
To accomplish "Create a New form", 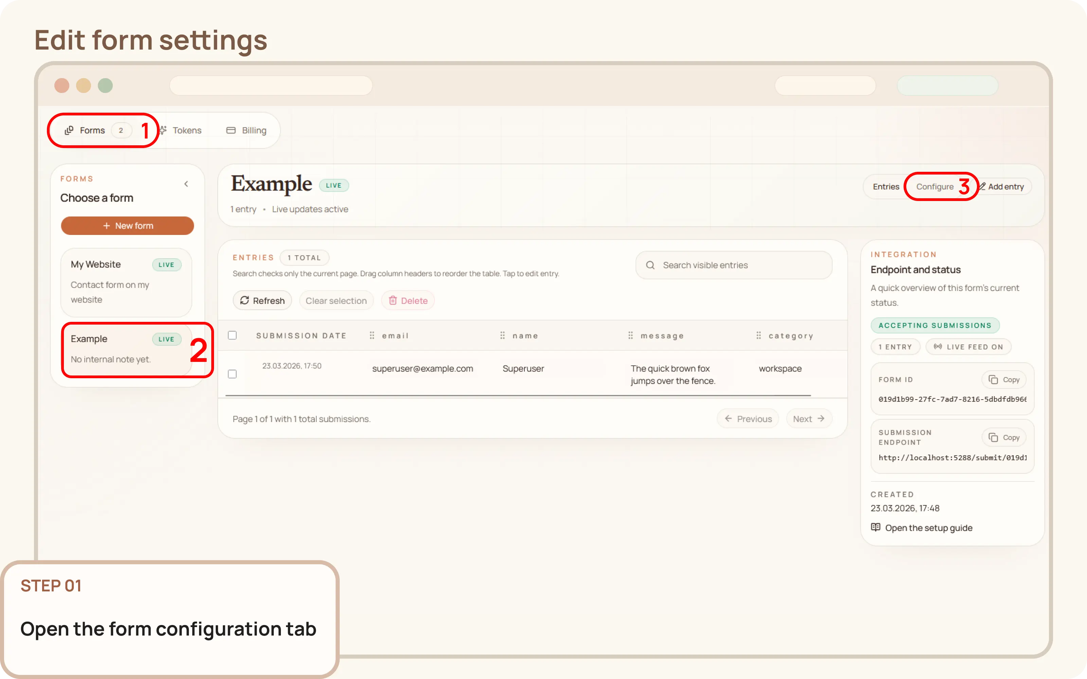I will [128, 225].
